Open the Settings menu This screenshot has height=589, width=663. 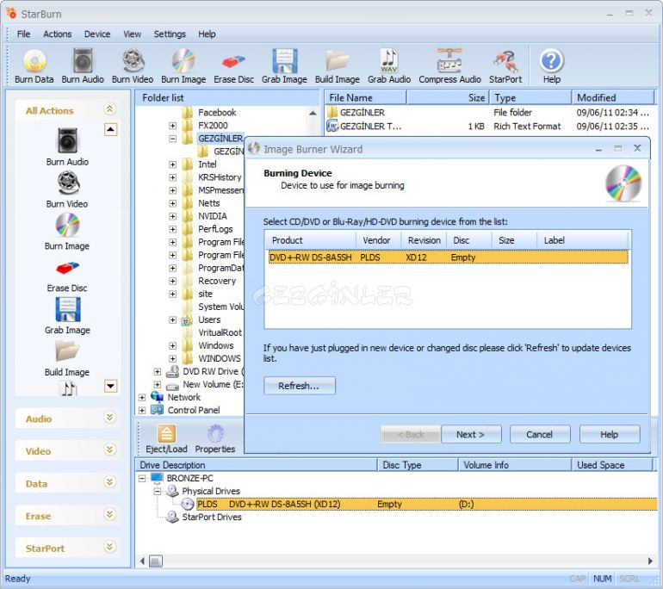(170, 34)
